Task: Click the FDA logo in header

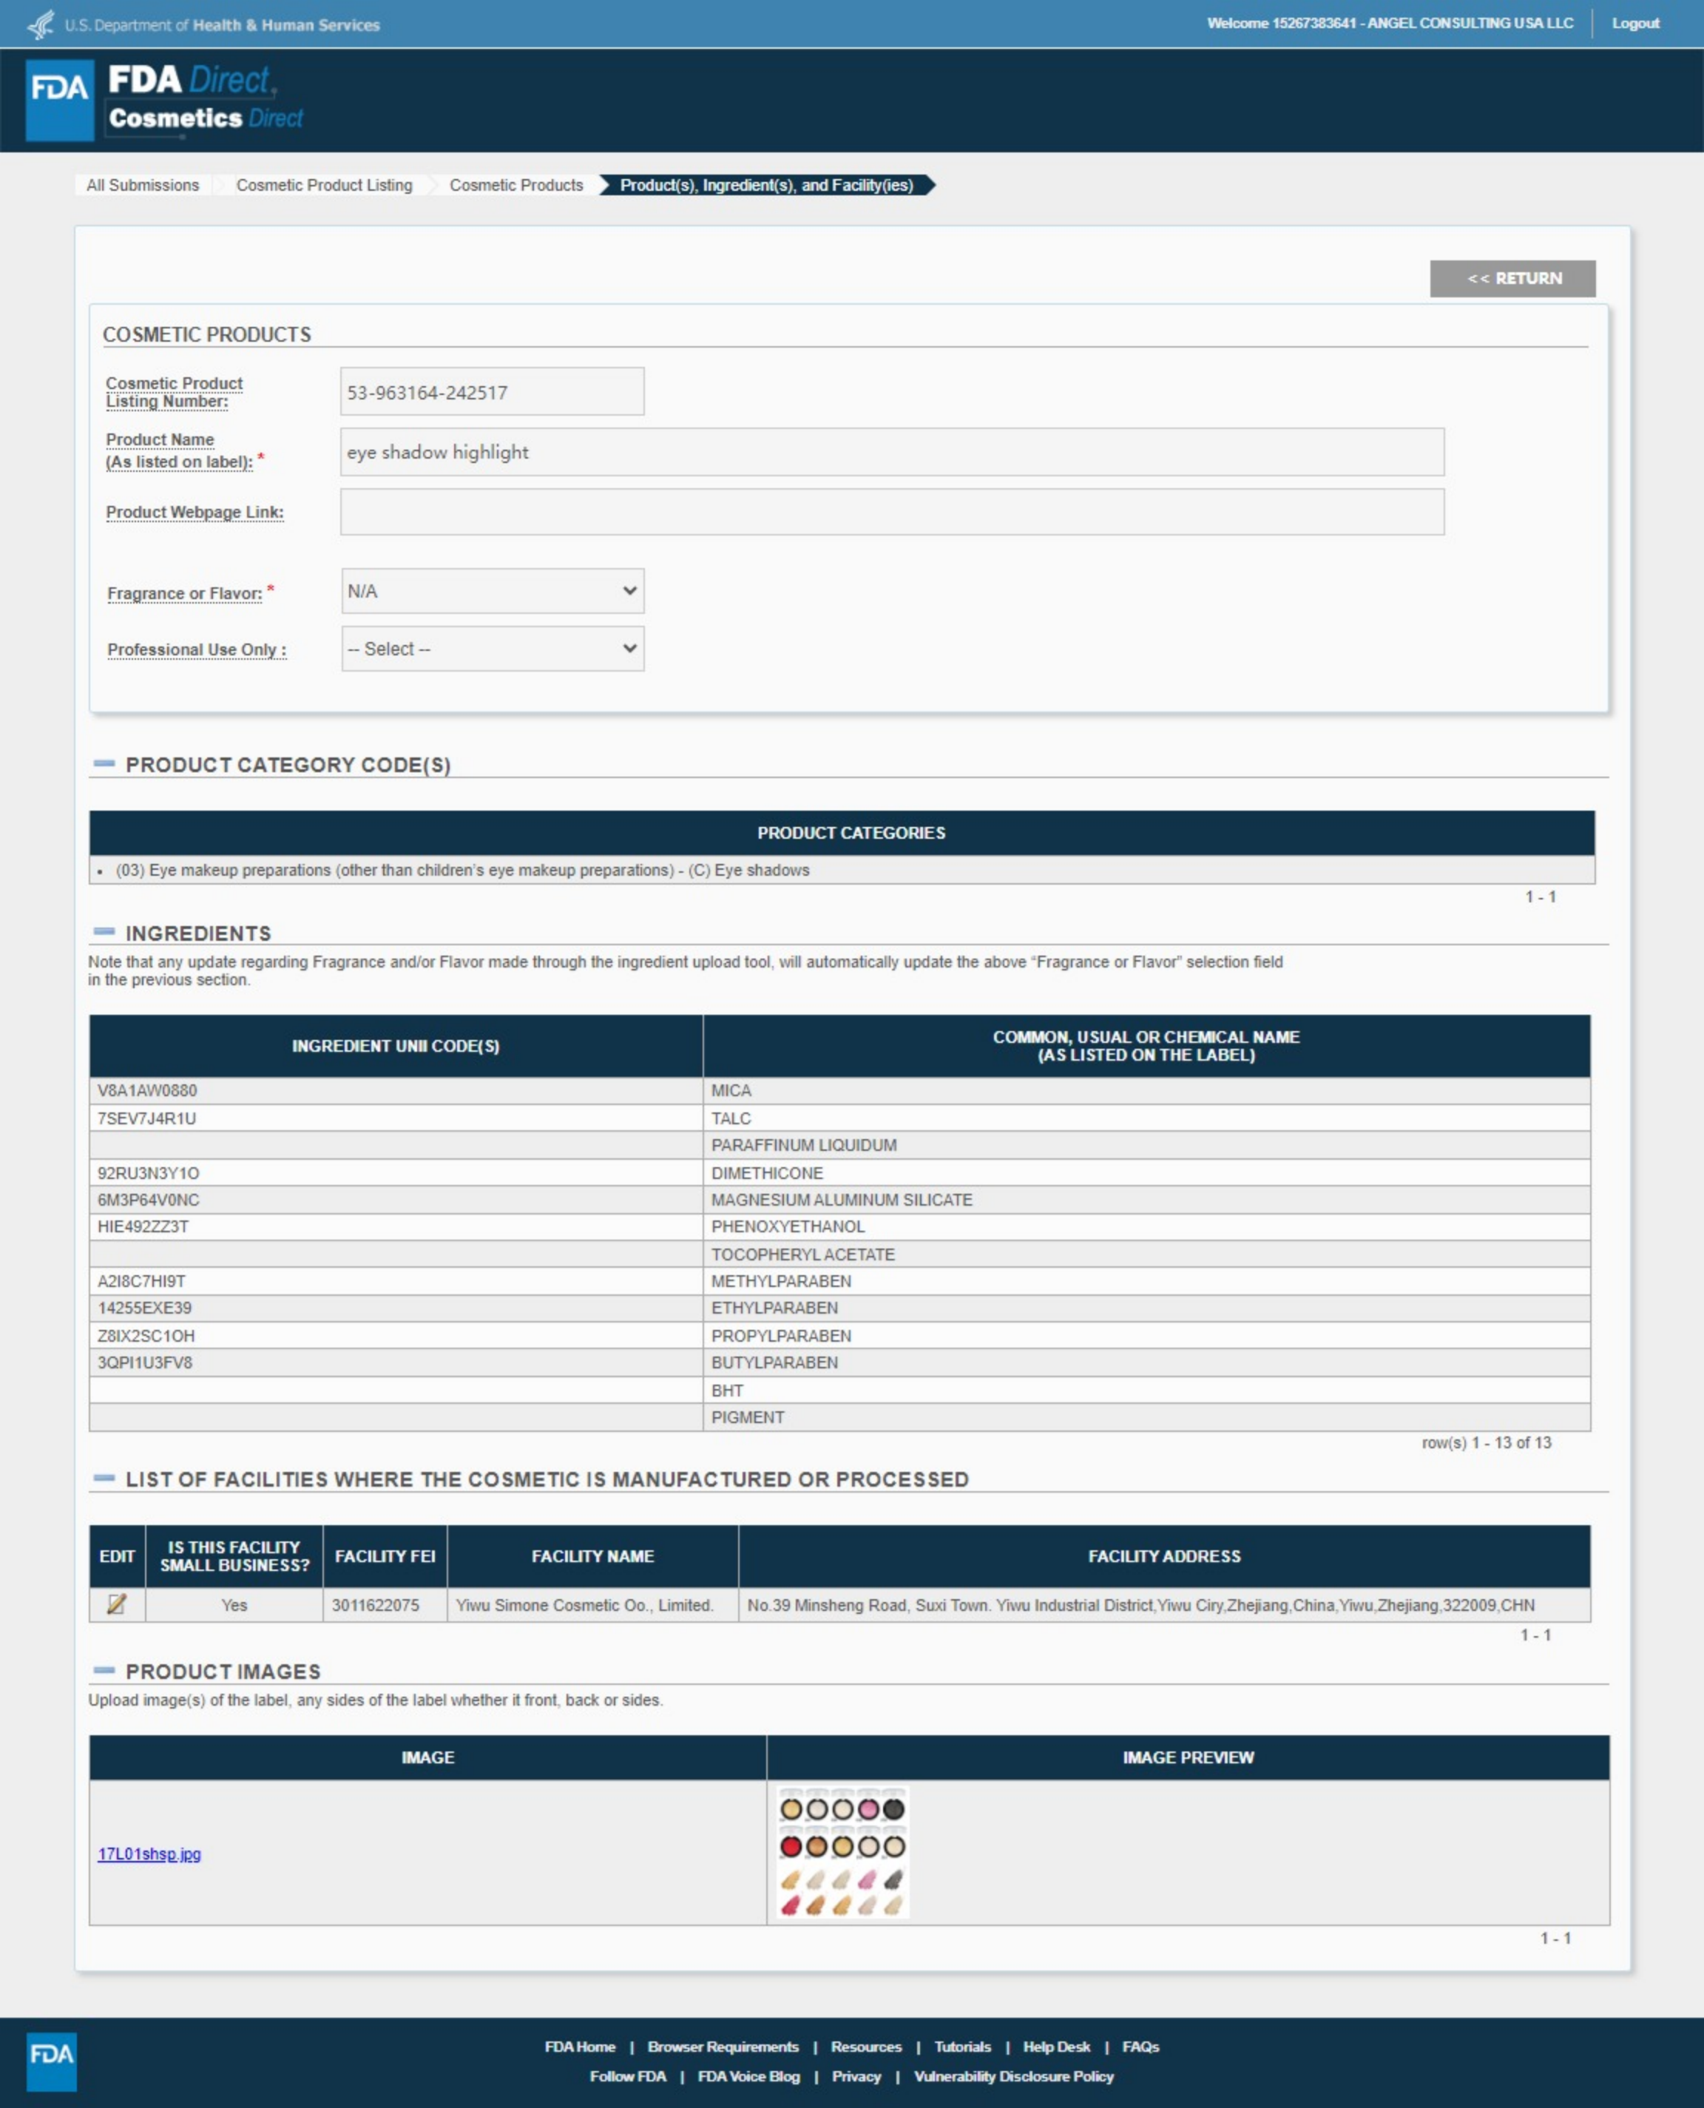Action: point(59,99)
